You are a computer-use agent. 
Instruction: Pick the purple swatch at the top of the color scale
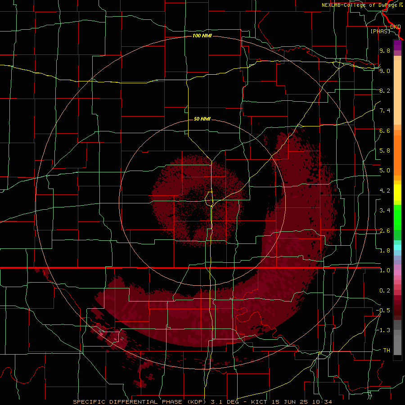[x=397, y=45]
